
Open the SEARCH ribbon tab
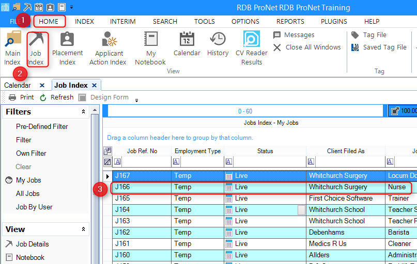click(165, 22)
